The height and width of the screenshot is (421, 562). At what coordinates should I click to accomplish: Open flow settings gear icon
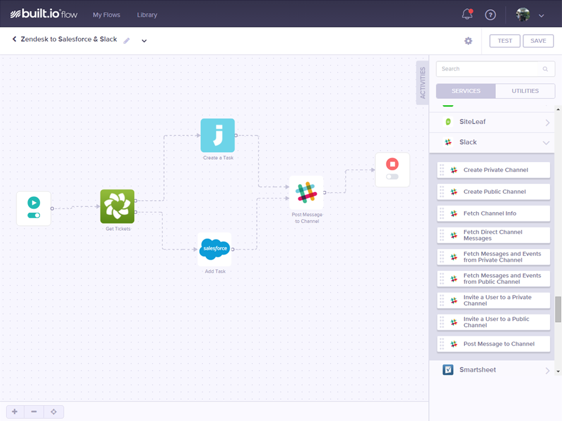click(x=468, y=41)
